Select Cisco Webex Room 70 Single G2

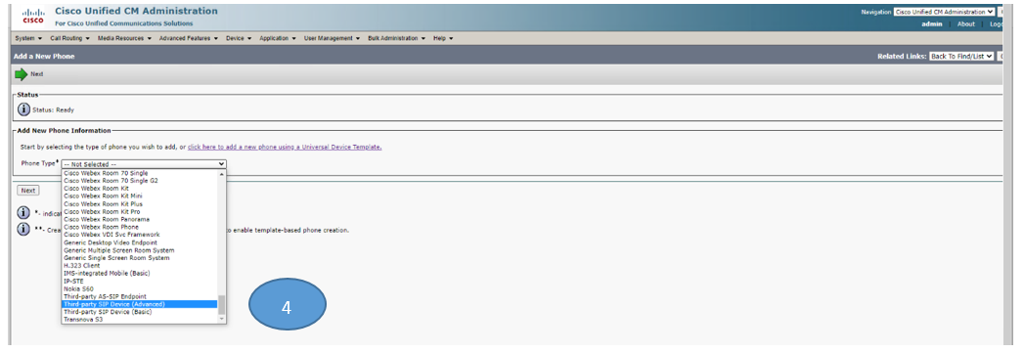tap(139, 180)
